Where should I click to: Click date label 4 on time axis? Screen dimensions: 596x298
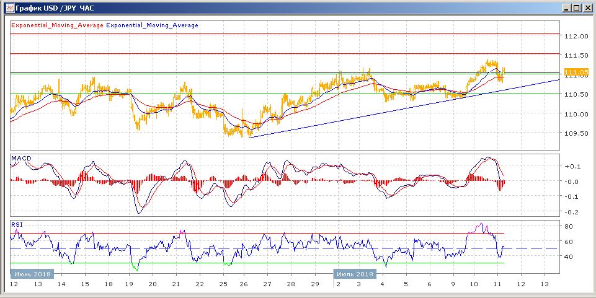(x=383, y=284)
